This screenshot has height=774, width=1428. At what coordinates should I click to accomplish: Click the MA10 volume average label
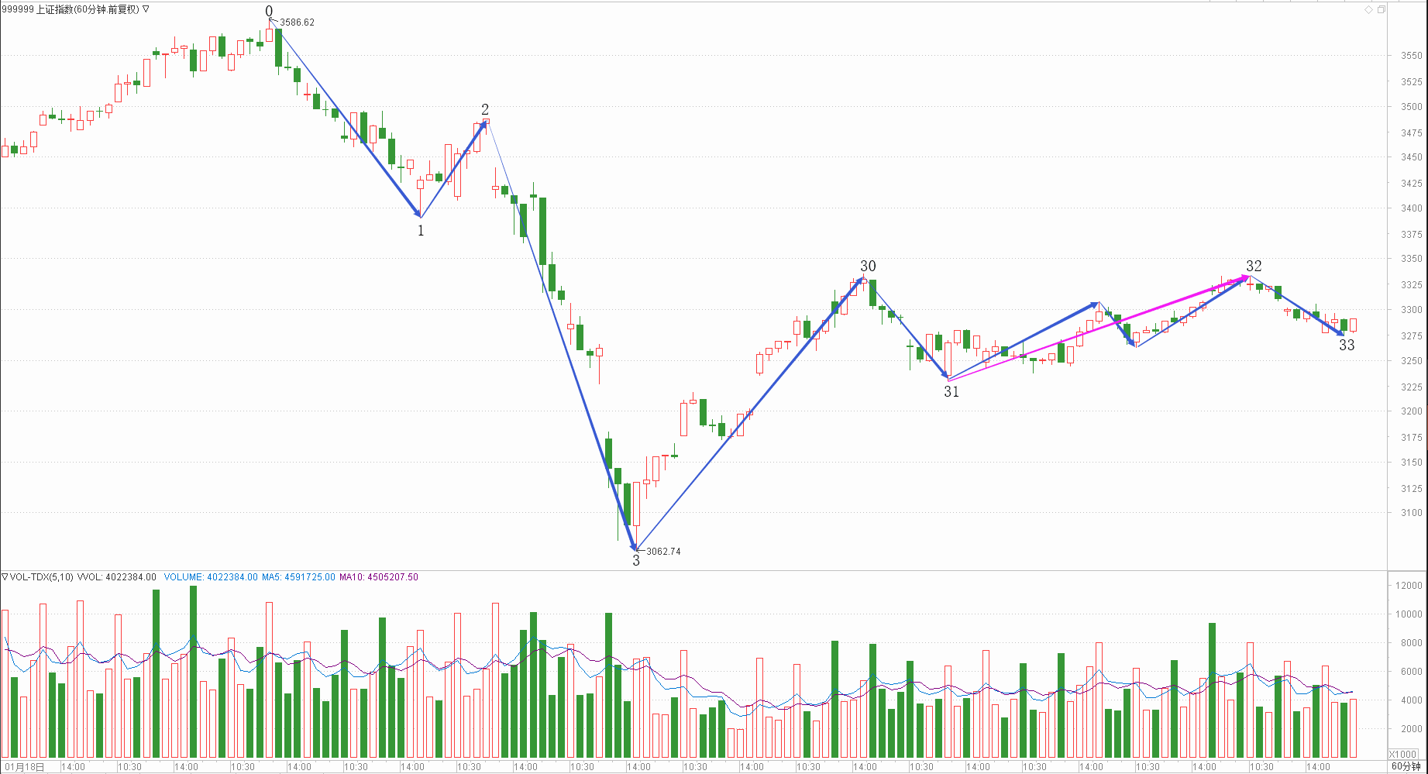click(x=378, y=577)
